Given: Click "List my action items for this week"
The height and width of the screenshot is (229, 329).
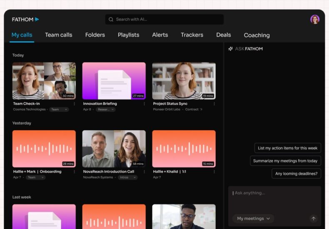Looking at the screenshot, I should (287, 148).
